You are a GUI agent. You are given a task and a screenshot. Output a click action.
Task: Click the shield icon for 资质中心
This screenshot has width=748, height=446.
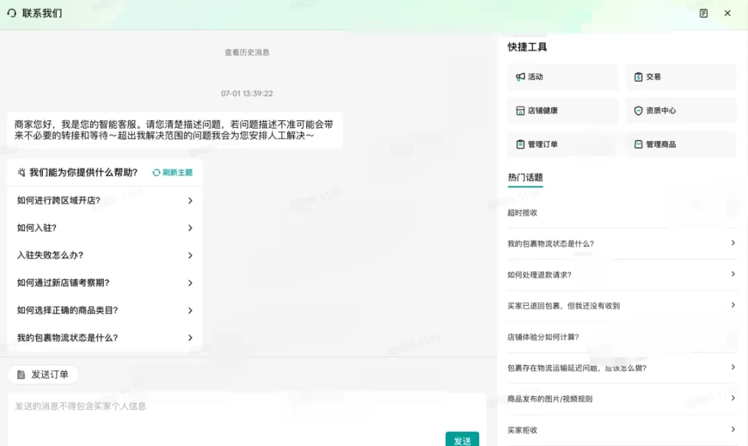tap(639, 111)
